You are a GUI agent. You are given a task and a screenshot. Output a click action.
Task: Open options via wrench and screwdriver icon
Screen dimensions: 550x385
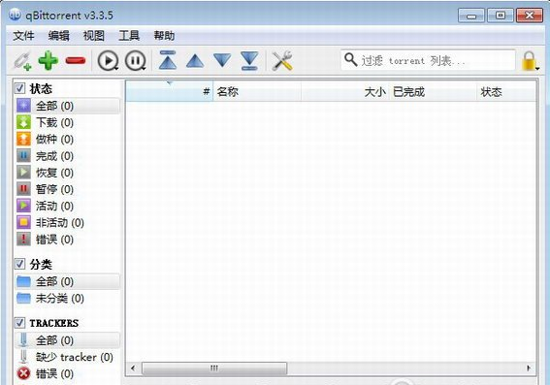(x=282, y=61)
